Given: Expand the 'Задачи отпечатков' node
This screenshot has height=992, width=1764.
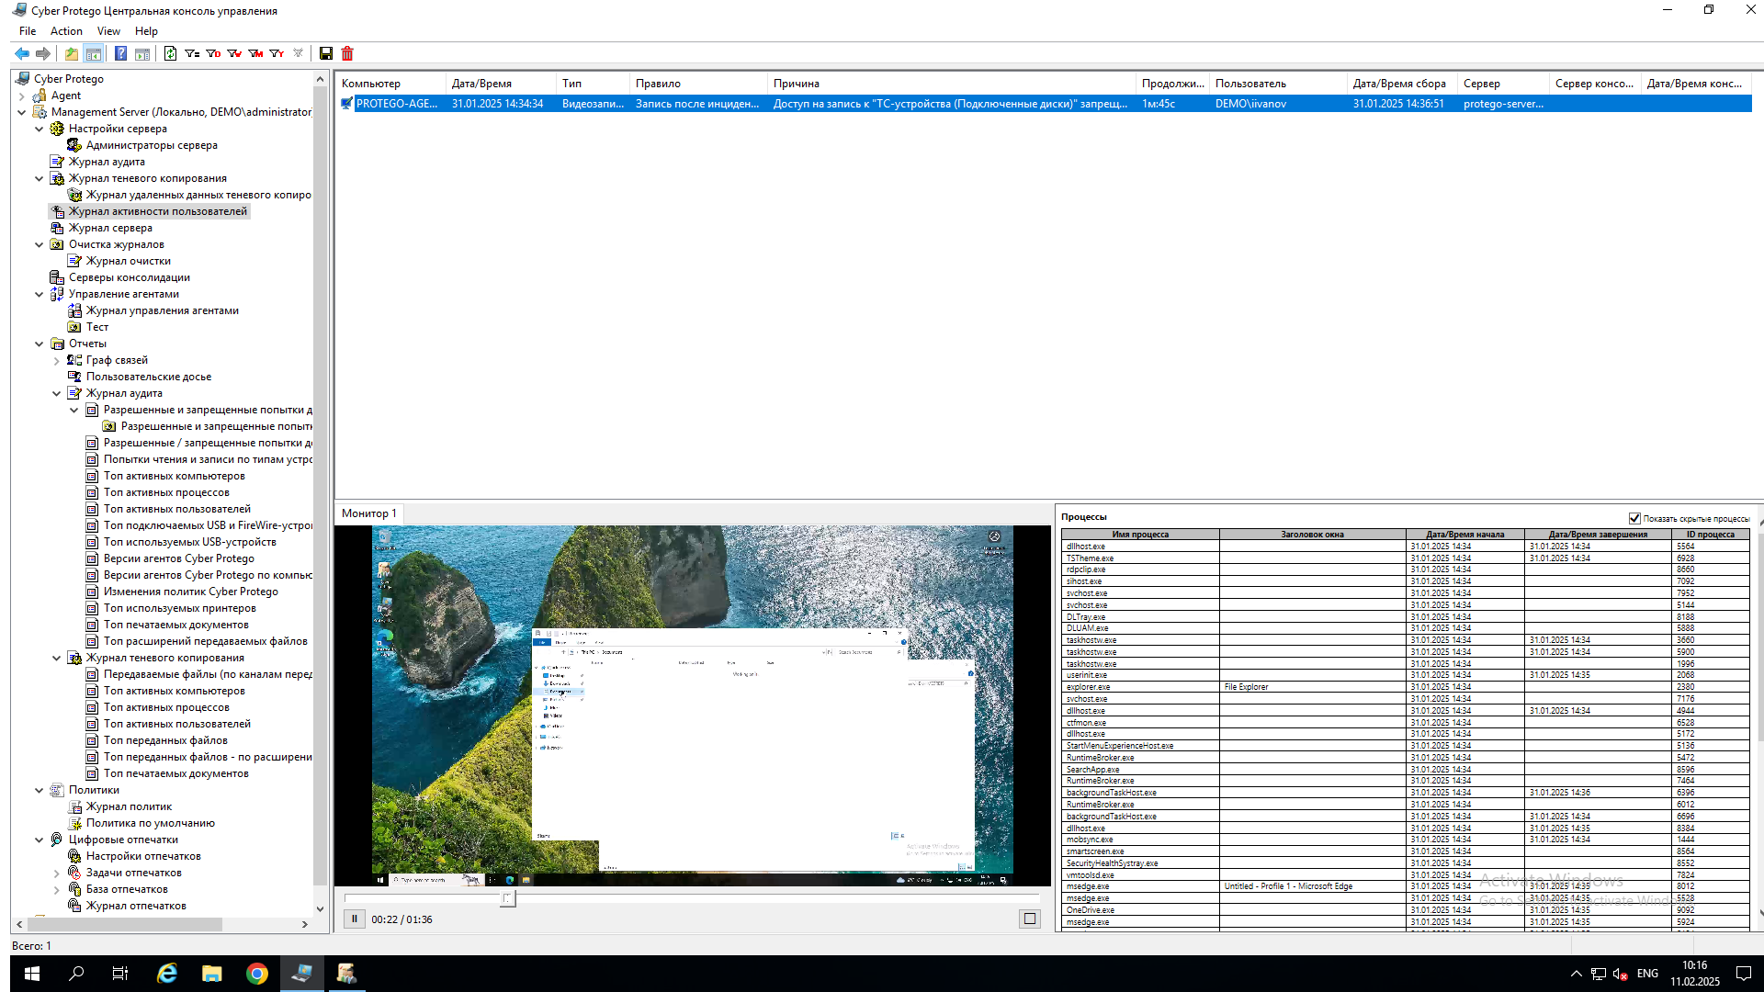Looking at the screenshot, I should click(x=56, y=873).
